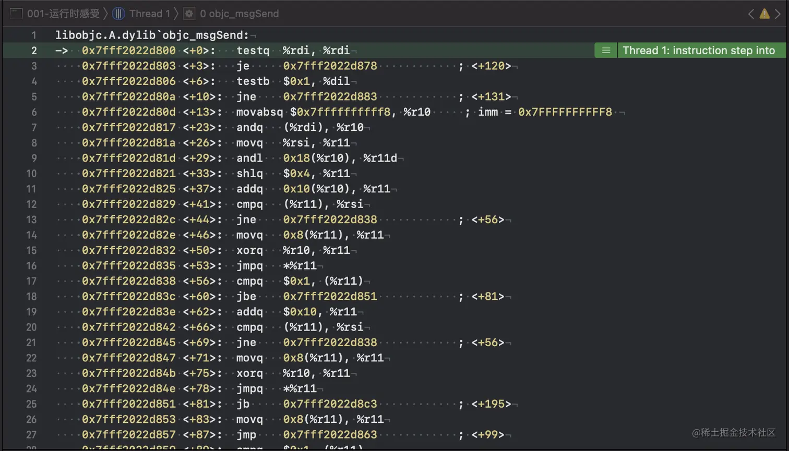Viewport: 789px width, 451px height.
Task: Go to previous issue with left chevron
Action: click(x=751, y=14)
